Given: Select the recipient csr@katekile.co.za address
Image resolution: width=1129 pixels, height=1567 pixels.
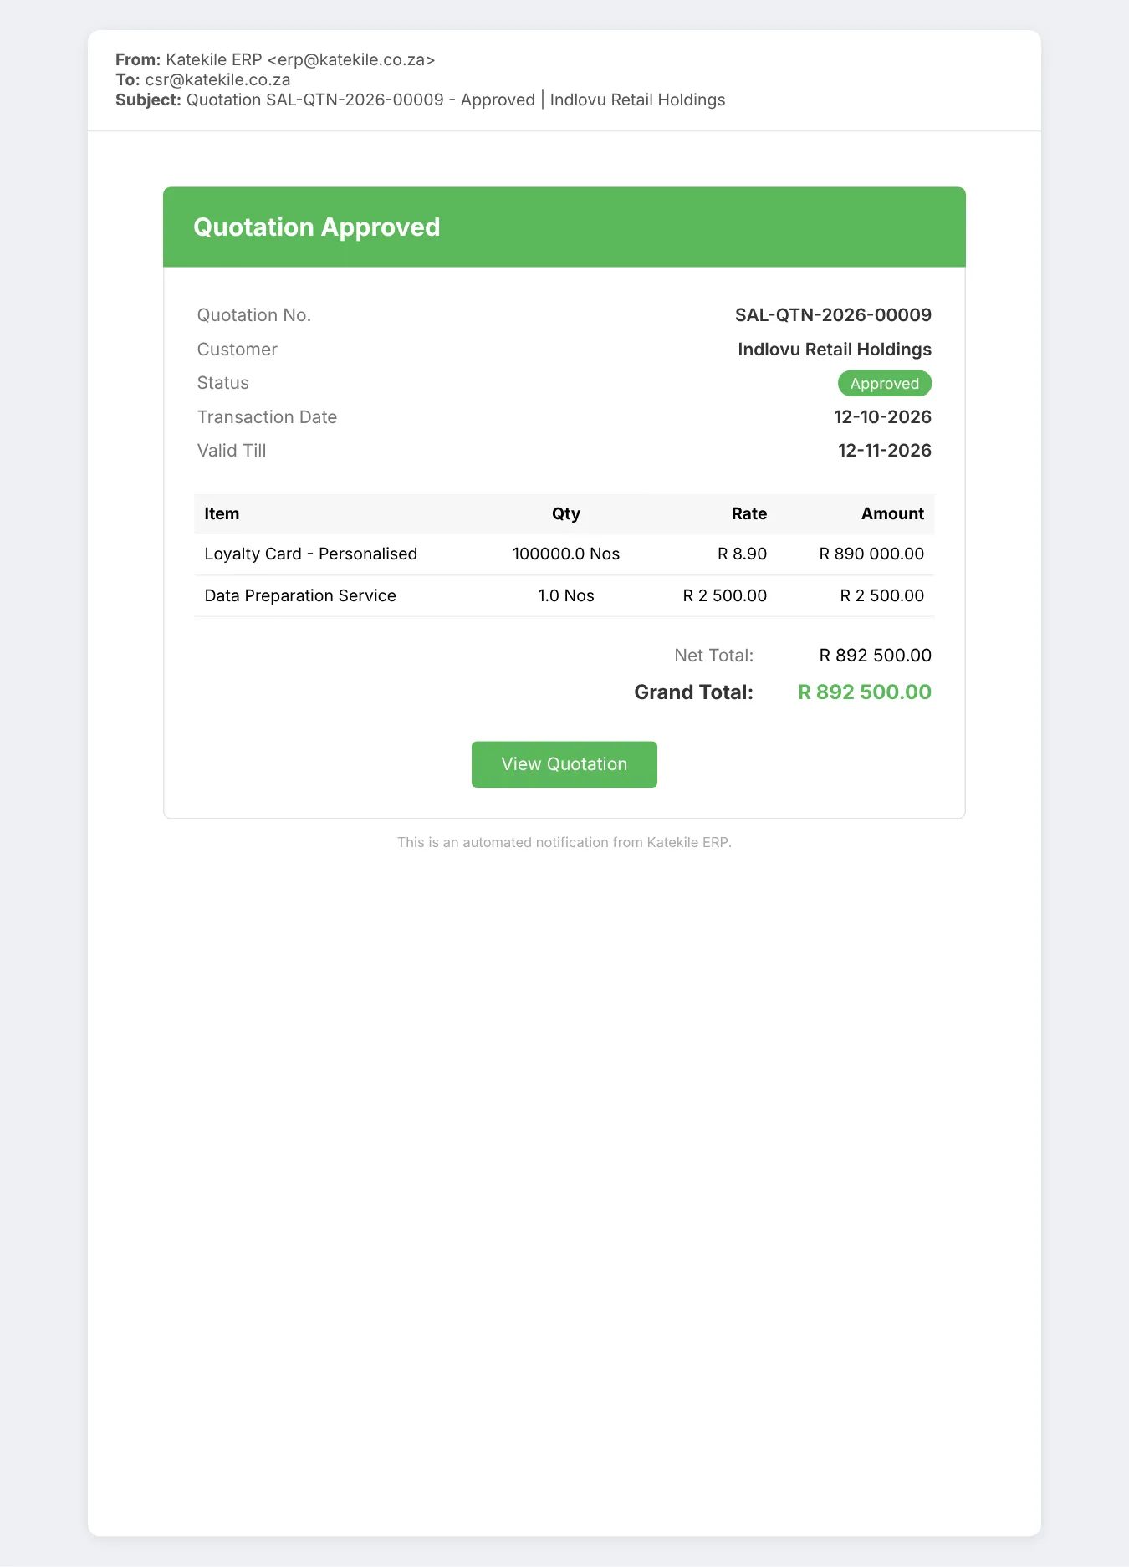Looking at the screenshot, I should tap(217, 79).
